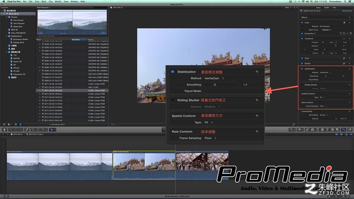
Task: Switch browser to list view icon
Action: tap(21, 124)
